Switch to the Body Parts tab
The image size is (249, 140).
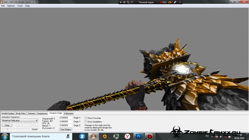coord(21,113)
